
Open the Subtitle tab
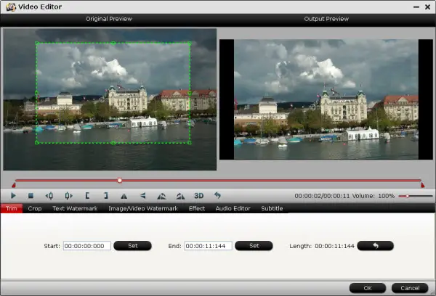pyautogui.click(x=272, y=209)
